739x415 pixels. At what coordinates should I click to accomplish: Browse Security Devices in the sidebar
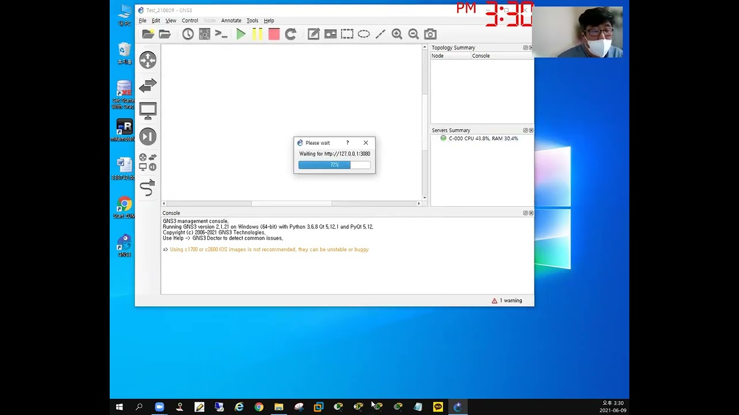click(148, 136)
